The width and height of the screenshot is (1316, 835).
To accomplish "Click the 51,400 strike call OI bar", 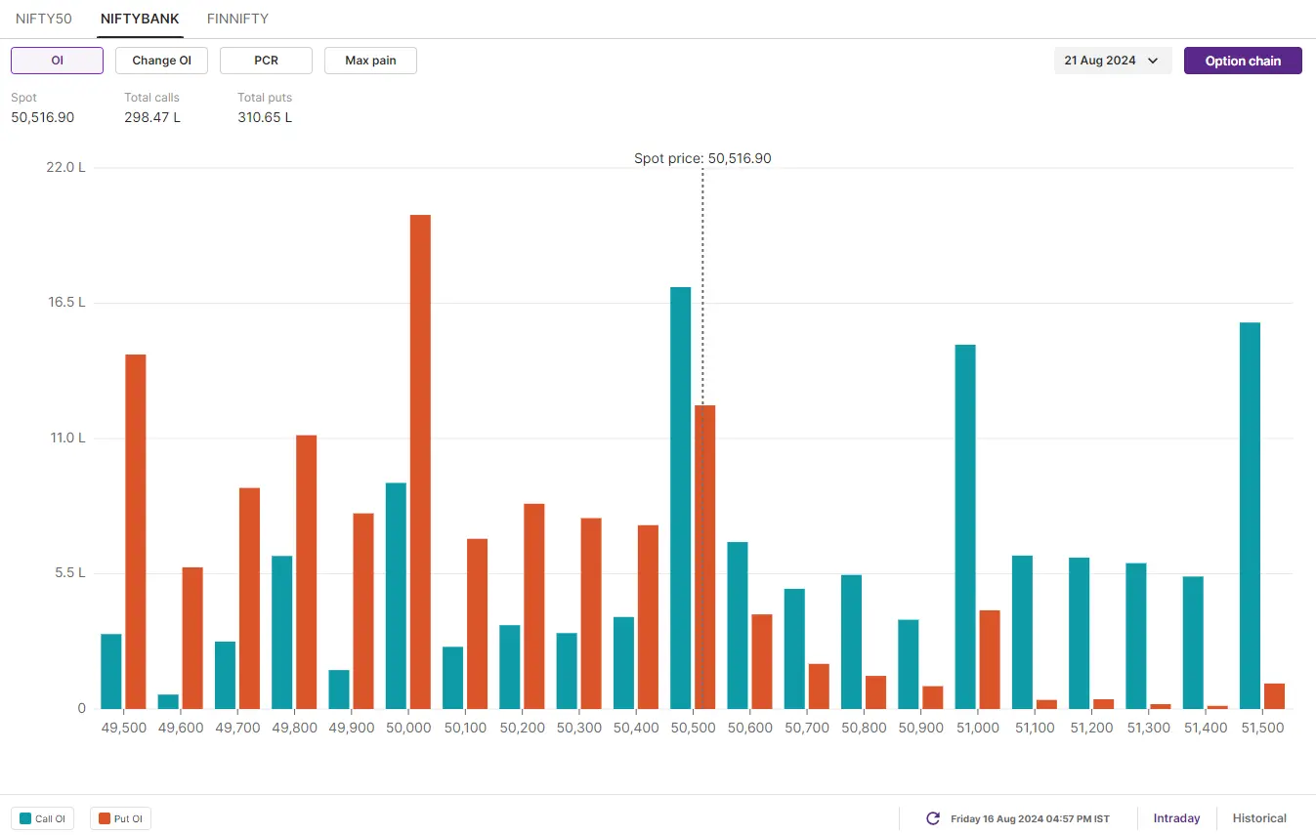I will click(1193, 643).
